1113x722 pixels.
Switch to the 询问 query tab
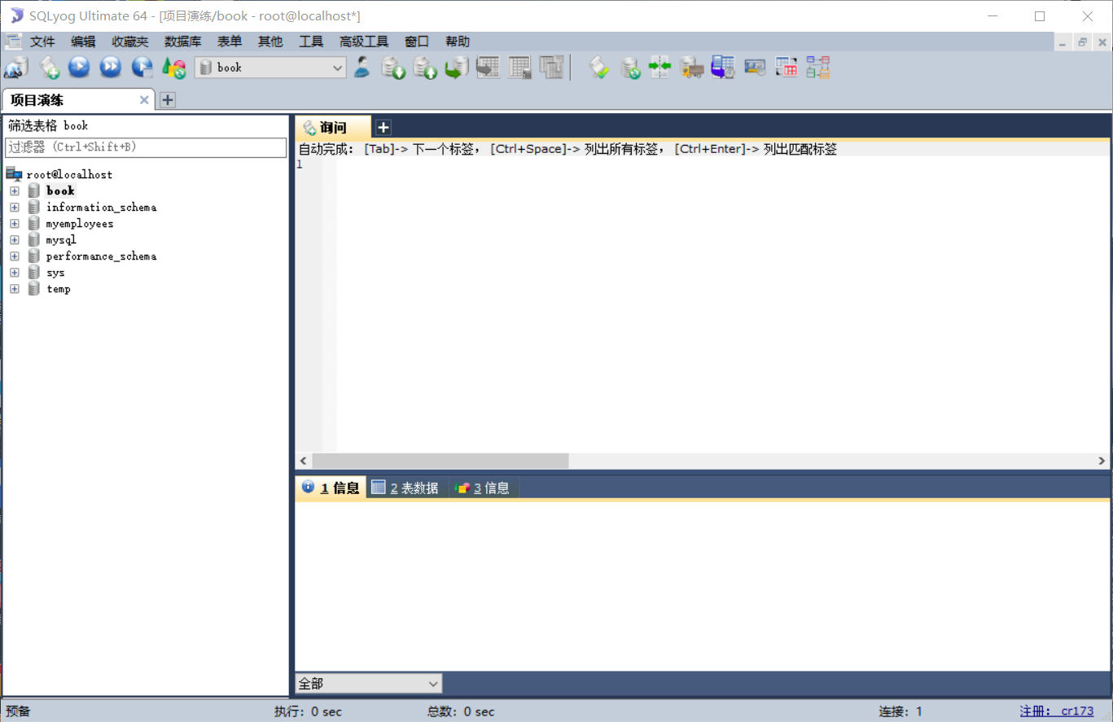click(x=333, y=128)
